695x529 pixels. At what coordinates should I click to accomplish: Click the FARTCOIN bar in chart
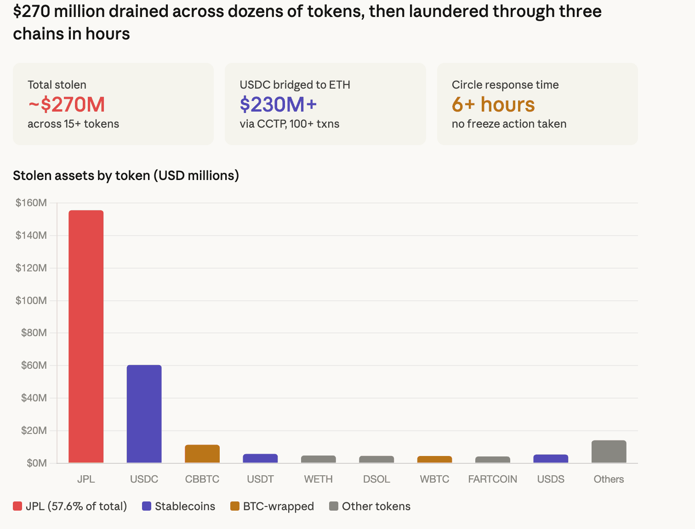pos(493,460)
